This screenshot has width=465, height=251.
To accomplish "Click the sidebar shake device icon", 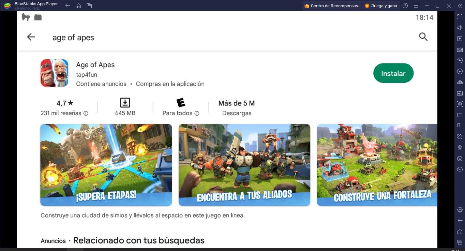I will 460,137.
